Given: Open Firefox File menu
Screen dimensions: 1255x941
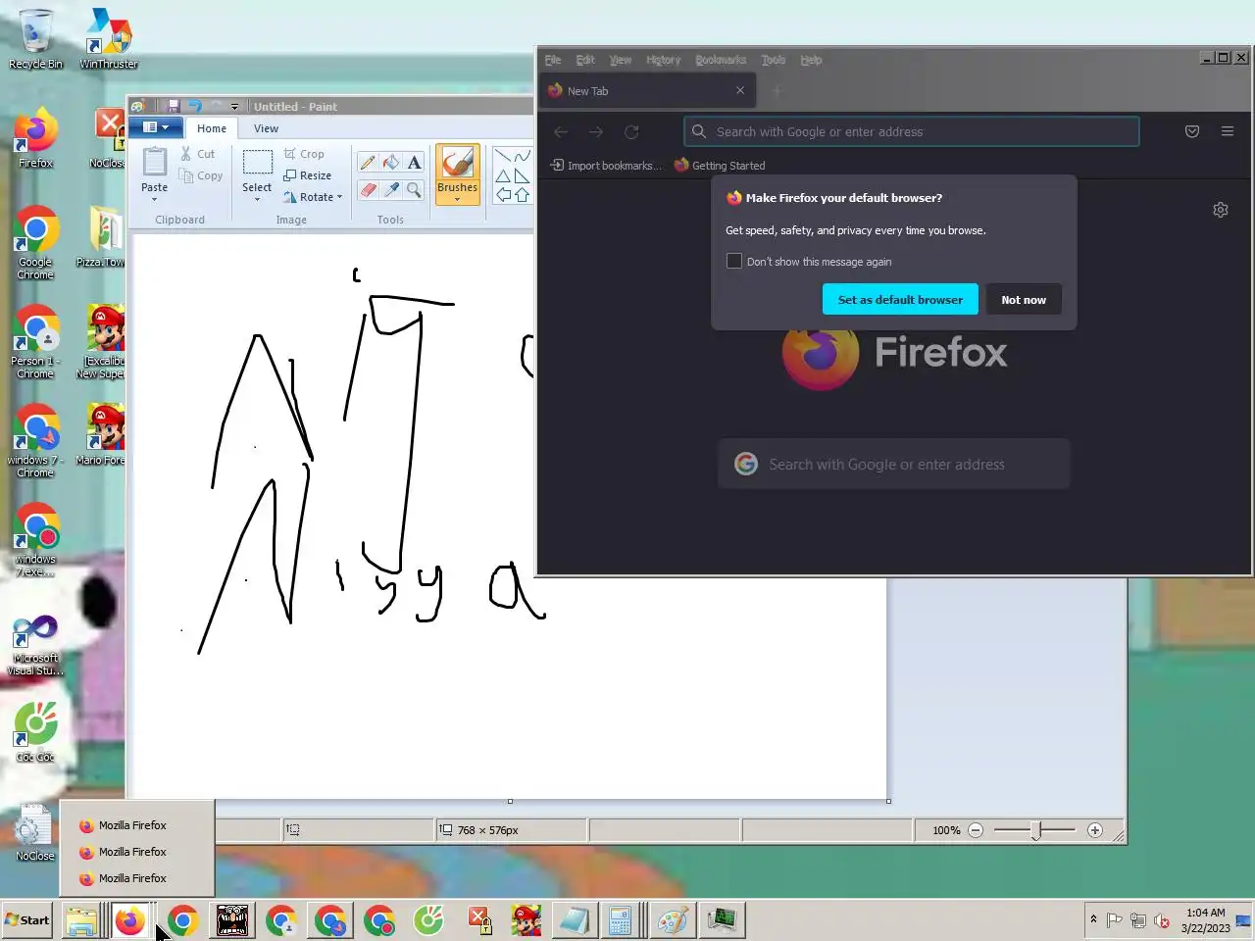Looking at the screenshot, I should tap(553, 60).
